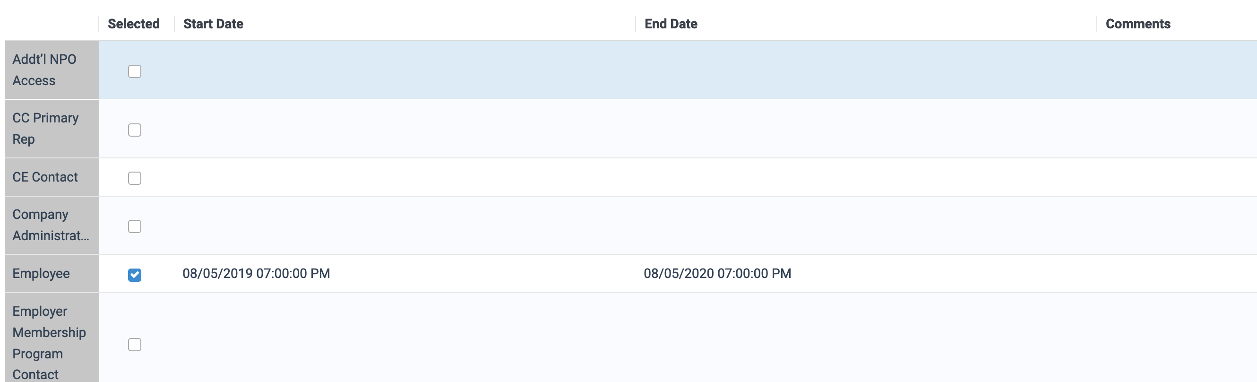
Task: Select the CC Primary Rep row label
Action: tap(45, 129)
